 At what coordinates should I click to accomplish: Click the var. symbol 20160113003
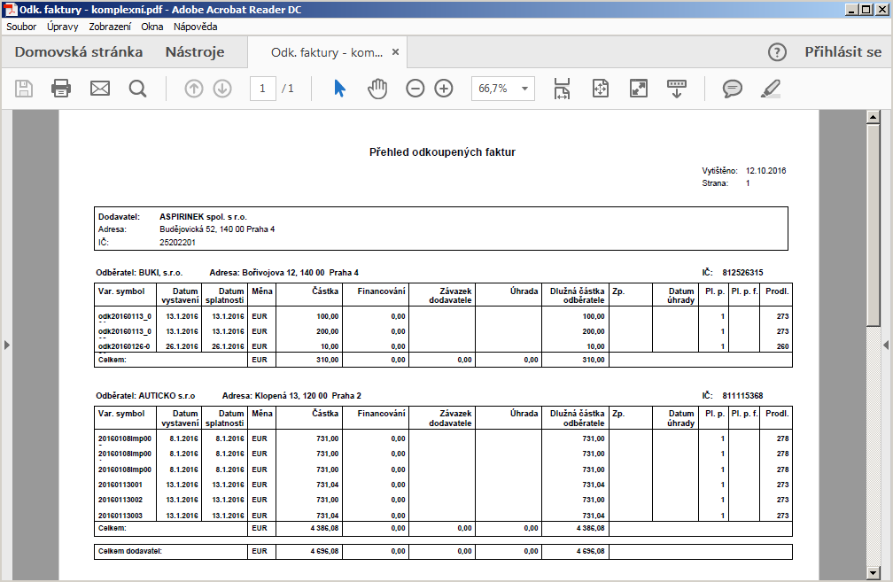(120, 516)
